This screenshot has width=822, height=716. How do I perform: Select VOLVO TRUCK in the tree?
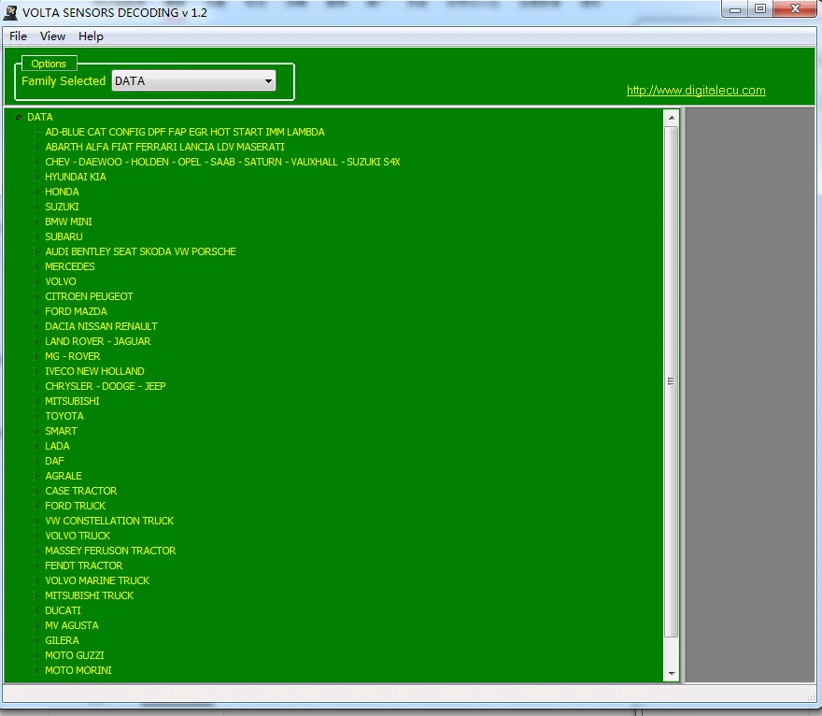pyautogui.click(x=78, y=536)
